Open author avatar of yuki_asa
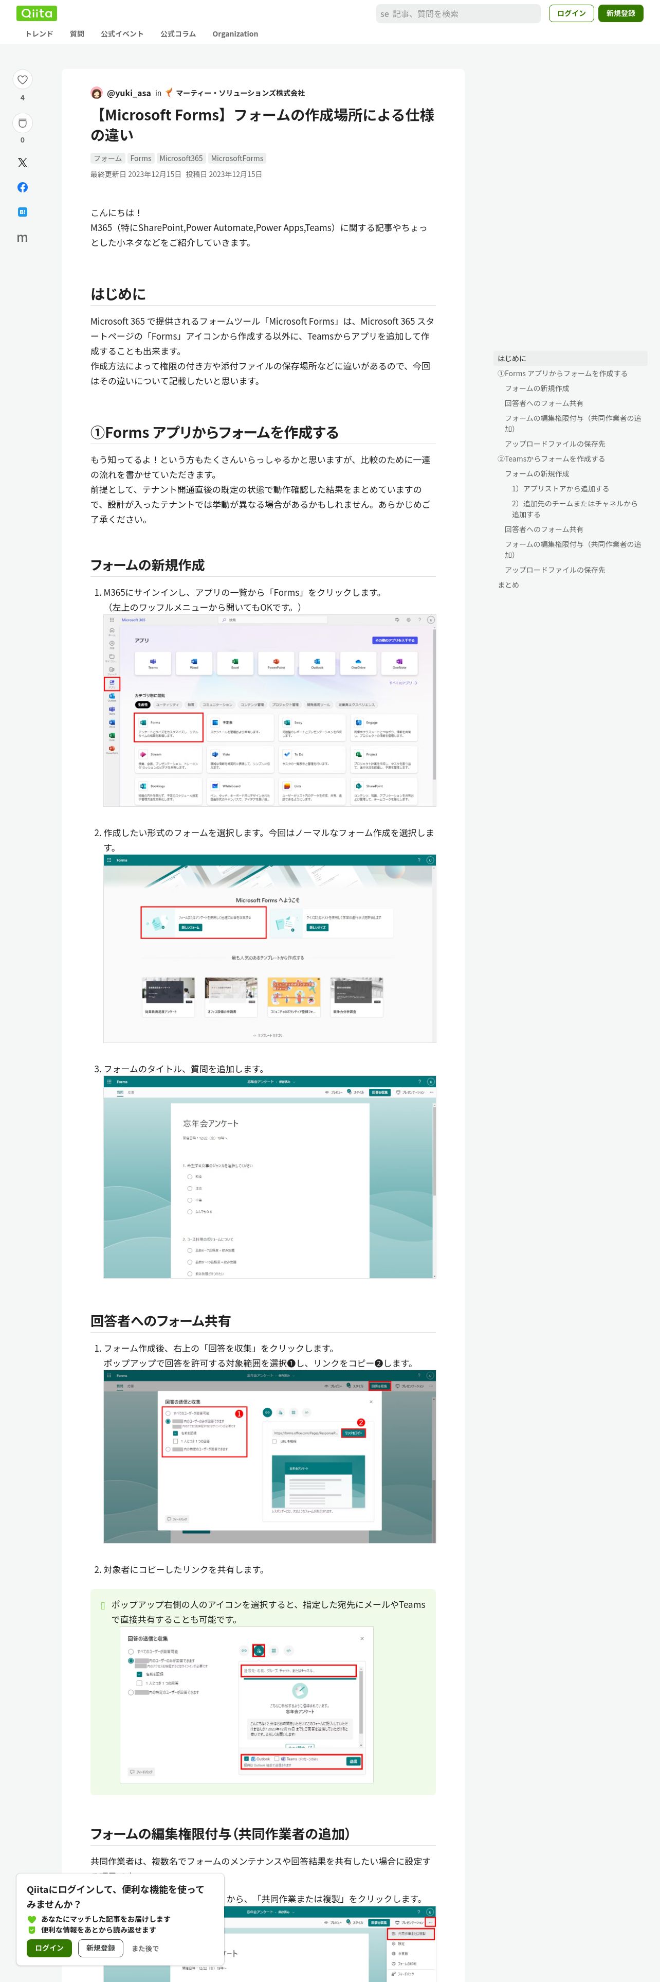 pyautogui.click(x=97, y=93)
